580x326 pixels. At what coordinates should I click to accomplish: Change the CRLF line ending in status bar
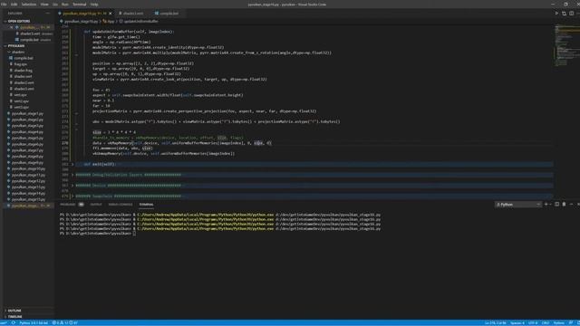pos(546,322)
